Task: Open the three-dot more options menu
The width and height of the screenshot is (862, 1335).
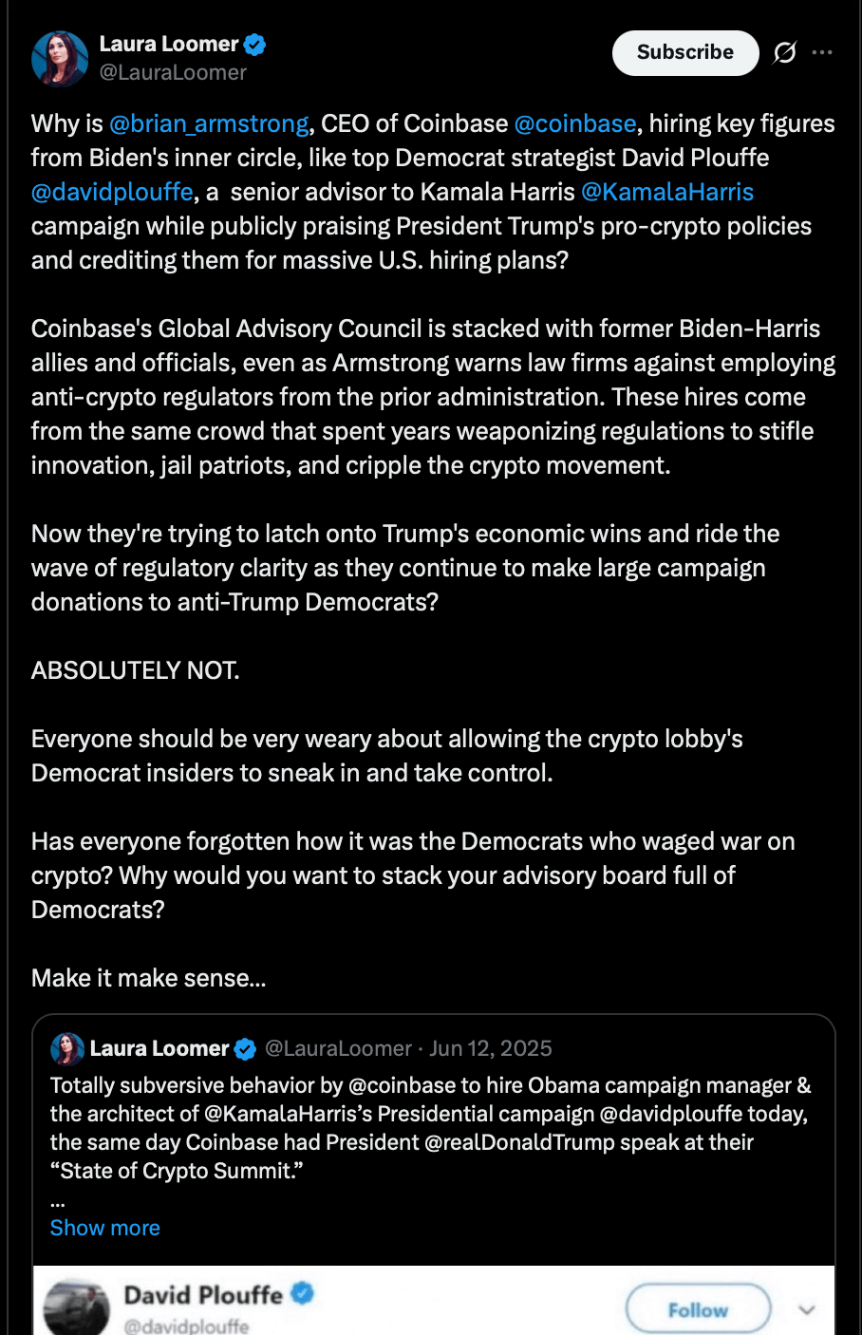Action: coord(822,52)
